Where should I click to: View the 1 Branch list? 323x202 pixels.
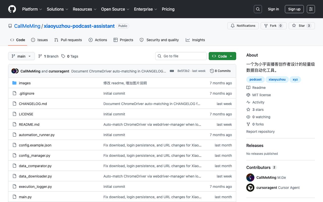point(48,56)
